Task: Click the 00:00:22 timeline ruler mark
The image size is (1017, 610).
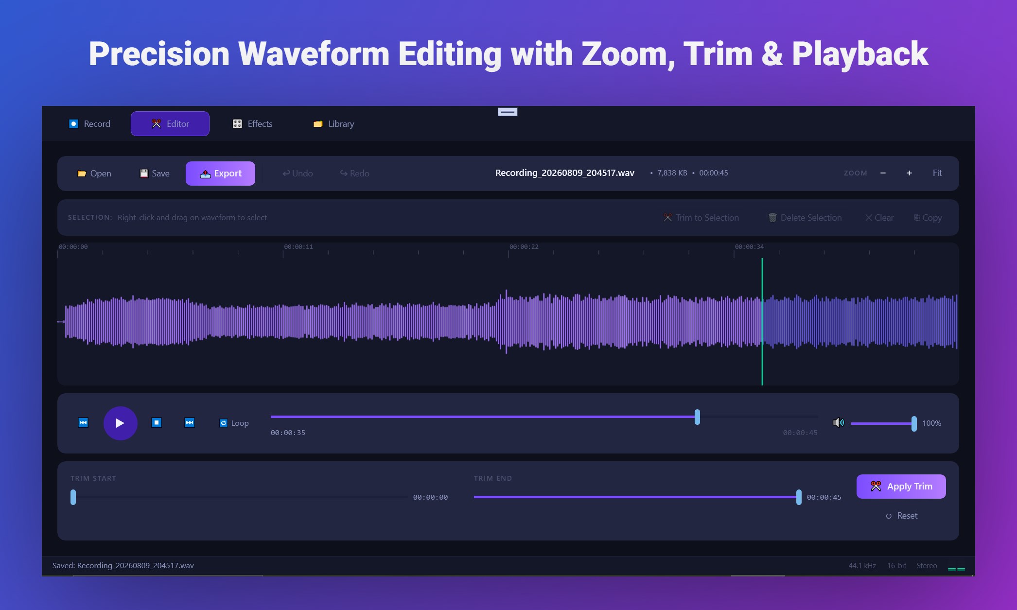Action: (524, 247)
